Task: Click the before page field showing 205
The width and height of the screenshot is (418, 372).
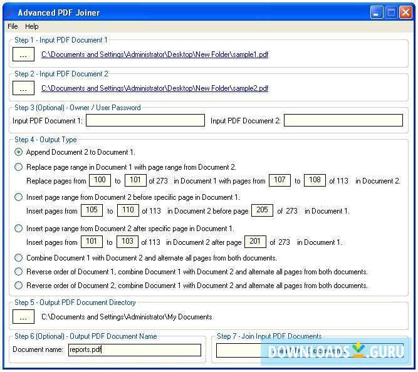Action: pyautogui.click(x=263, y=210)
